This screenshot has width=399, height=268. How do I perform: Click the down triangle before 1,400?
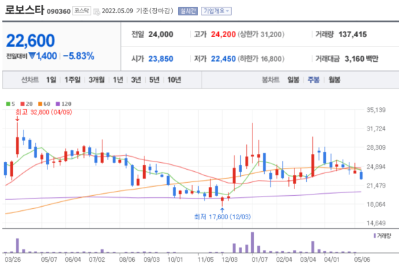32,56
